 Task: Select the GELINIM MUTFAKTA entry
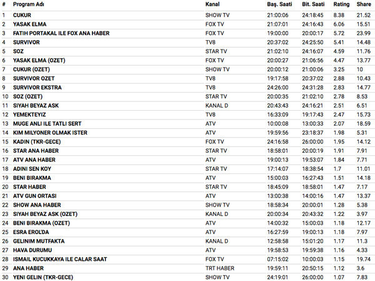tap(38, 241)
